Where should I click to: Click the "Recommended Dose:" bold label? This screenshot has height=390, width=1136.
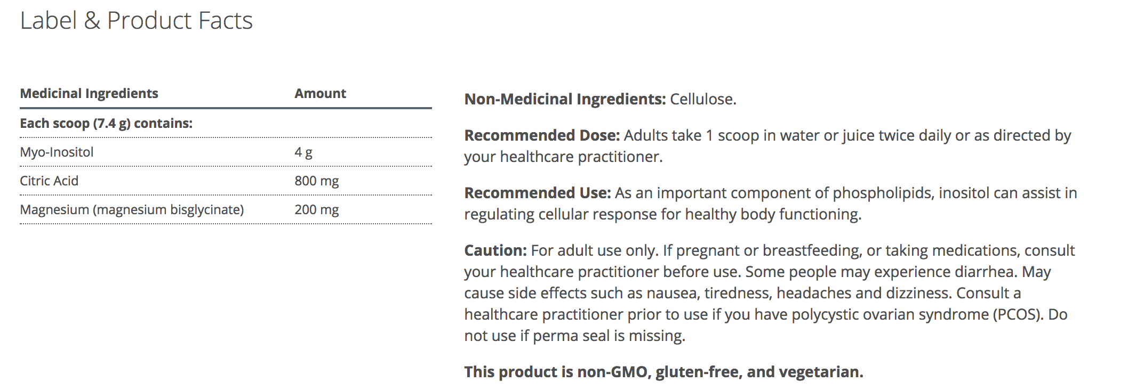[x=542, y=135]
